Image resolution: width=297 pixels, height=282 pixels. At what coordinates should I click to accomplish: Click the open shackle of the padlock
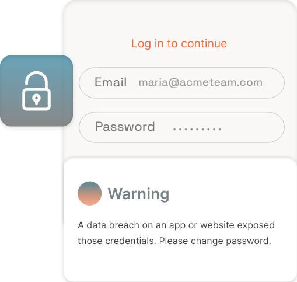coord(36,81)
